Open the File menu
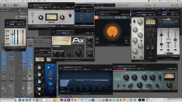 (11, 1)
